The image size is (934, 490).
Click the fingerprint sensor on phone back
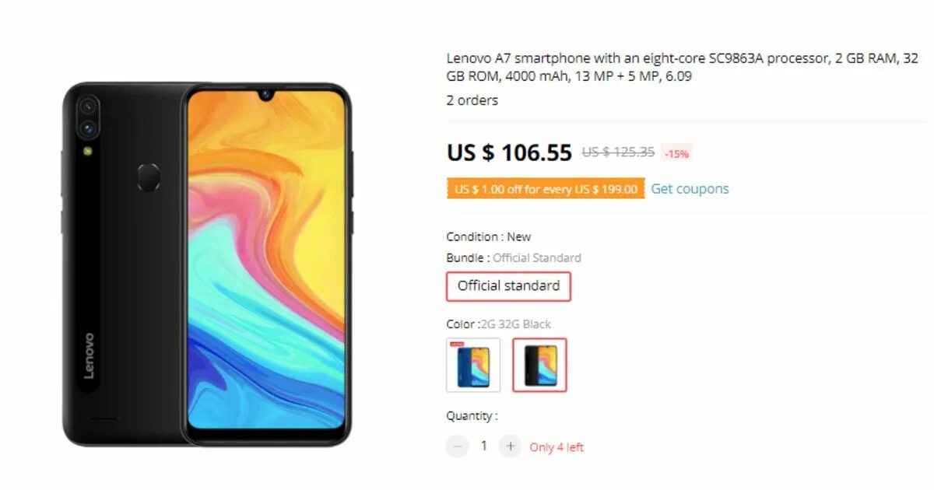coord(149,177)
